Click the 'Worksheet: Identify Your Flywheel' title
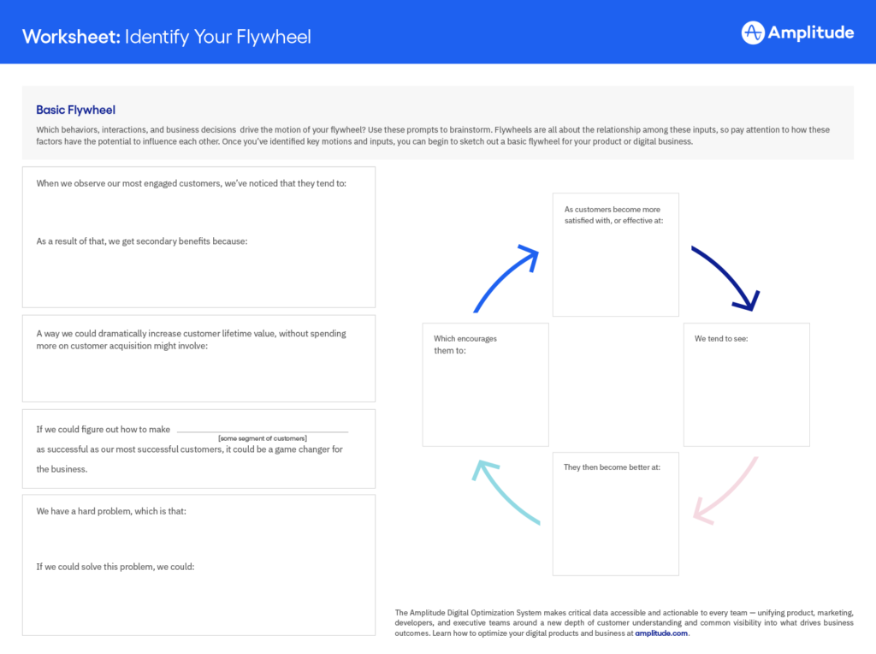Image resolution: width=876 pixels, height=654 pixels. click(x=167, y=37)
